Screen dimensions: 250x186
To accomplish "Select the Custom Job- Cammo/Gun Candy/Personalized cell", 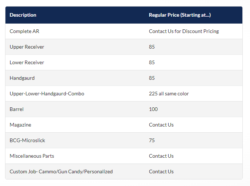I will 61,171.
